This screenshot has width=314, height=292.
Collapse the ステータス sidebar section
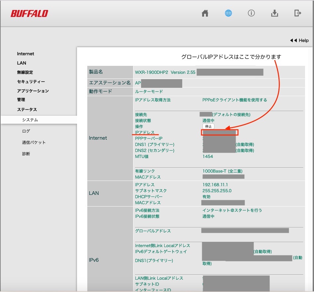pos(27,109)
